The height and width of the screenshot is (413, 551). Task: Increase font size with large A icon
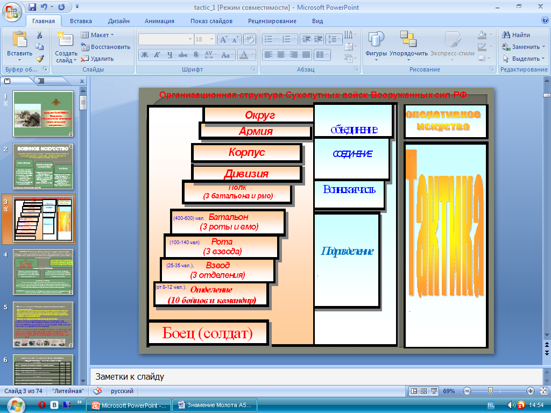(223, 39)
